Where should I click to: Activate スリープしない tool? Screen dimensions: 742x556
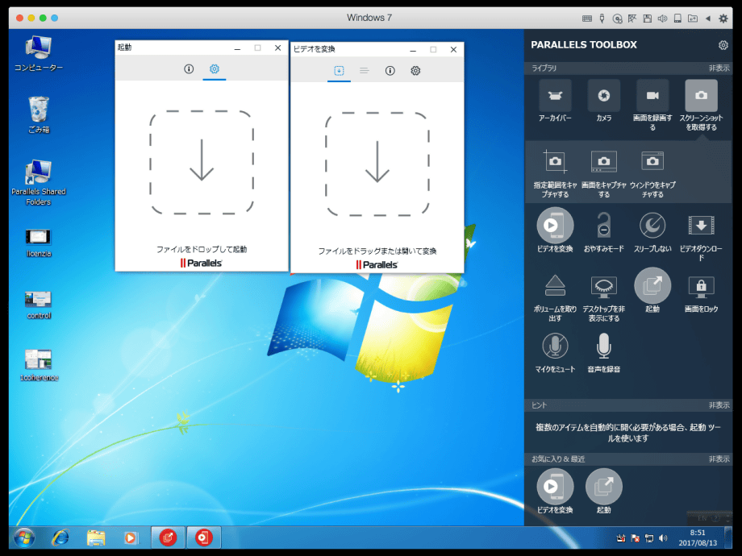pos(652,230)
